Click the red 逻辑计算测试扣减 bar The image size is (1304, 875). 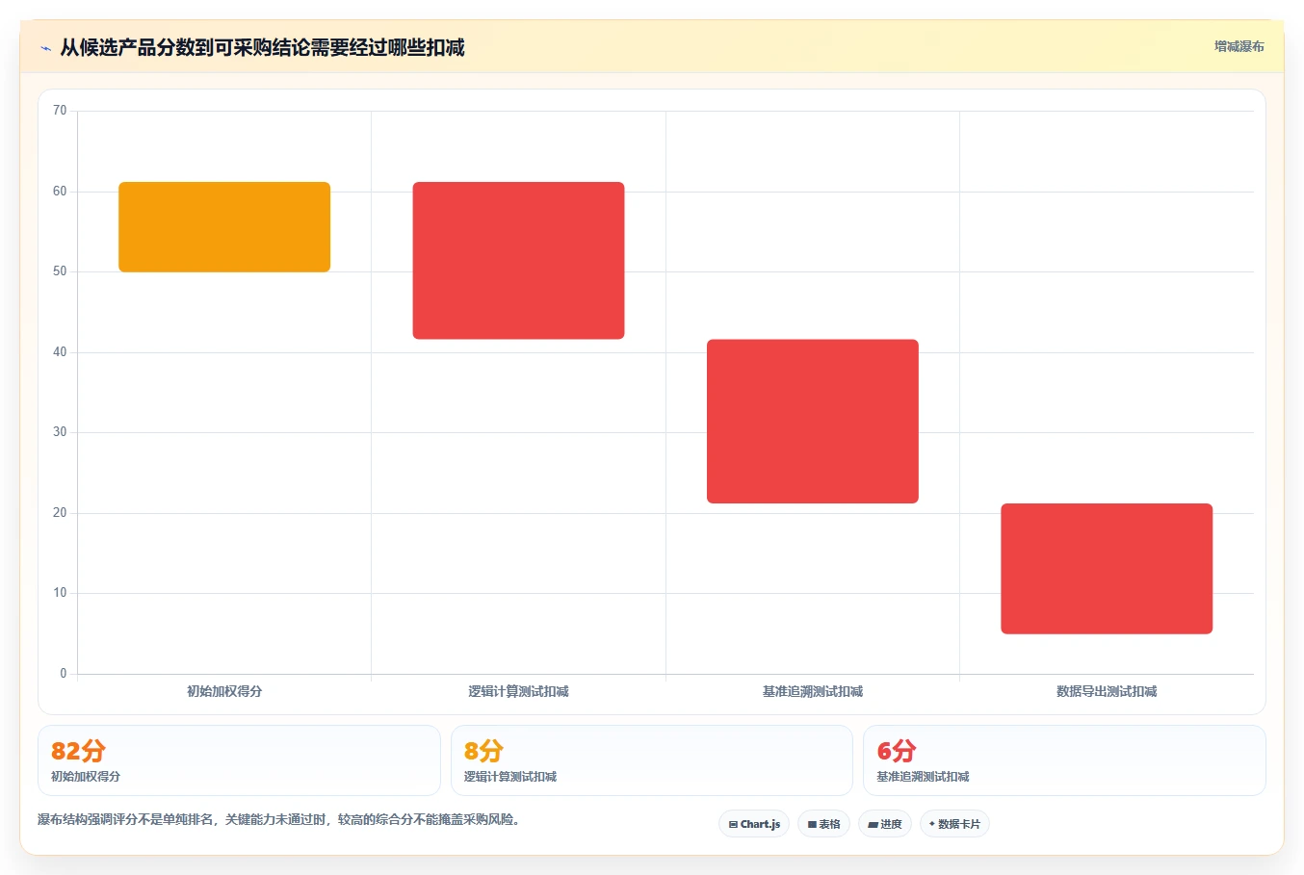[518, 261]
